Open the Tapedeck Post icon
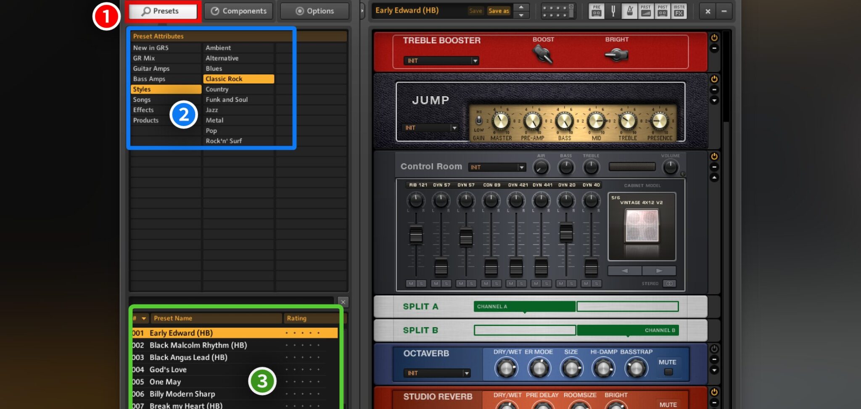861x409 pixels. (663, 11)
